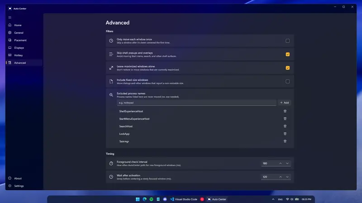Go to Home page
362x203 pixels.
pos(24,25)
